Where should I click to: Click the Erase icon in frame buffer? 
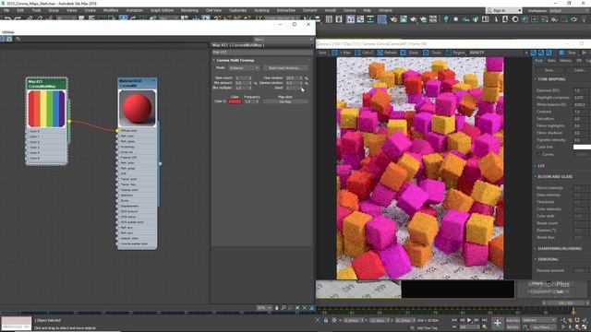[x=403, y=53]
